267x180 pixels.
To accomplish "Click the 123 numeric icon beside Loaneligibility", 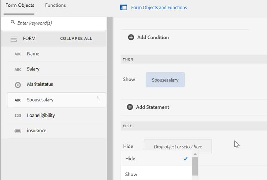I will point(18,116).
